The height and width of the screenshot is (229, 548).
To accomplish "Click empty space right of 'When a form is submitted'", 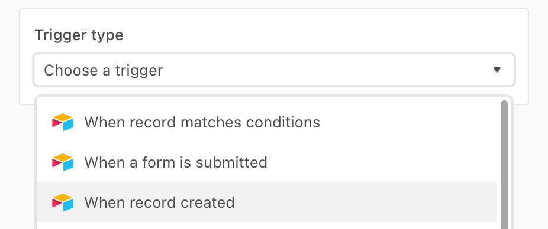I will coord(382,162).
